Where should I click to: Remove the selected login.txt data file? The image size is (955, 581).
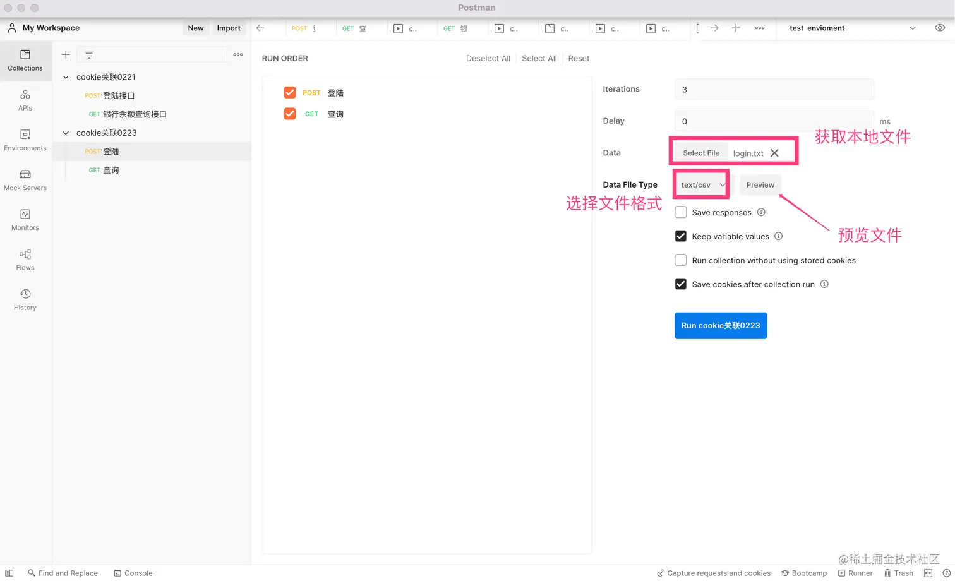click(x=775, y=153)
